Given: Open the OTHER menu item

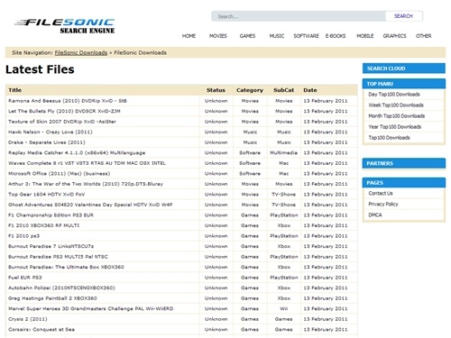Looking at the screenshot, I should click(x=424, y=36).
